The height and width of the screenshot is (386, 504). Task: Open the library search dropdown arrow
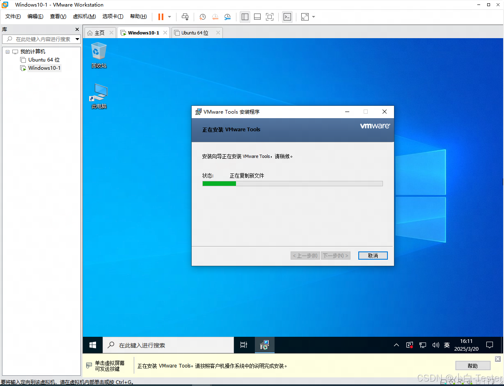pos(78,39)
